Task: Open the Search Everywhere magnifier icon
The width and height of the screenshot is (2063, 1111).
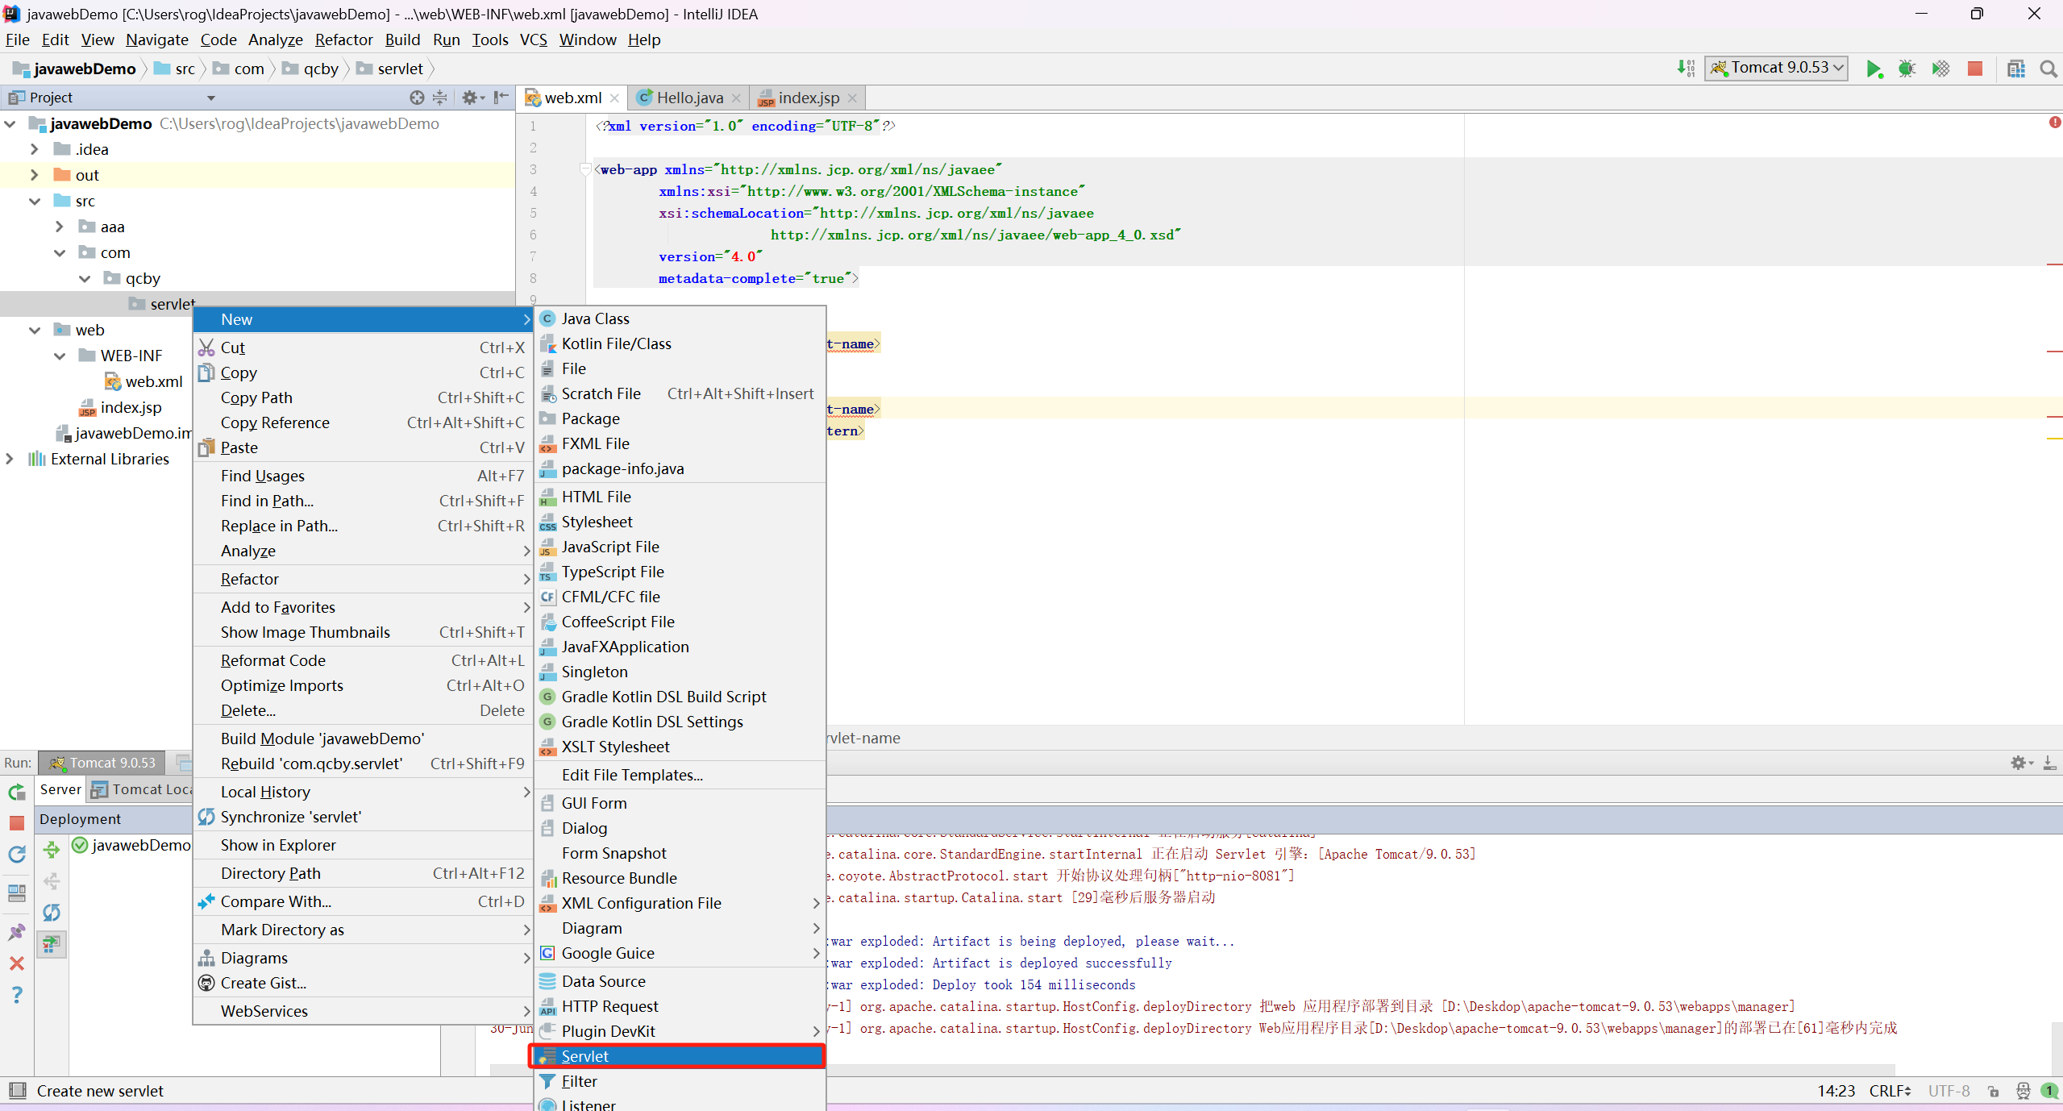Action: tap(2048, 69)
